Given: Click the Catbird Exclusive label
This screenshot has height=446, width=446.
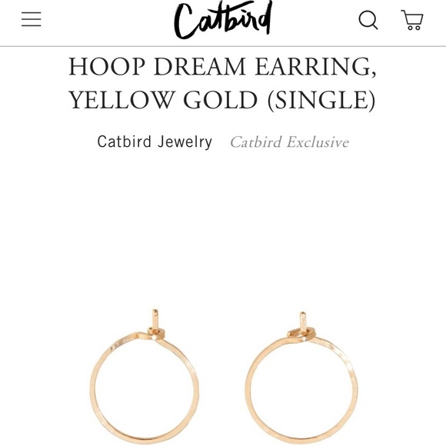Looking at the screenshot, I should pos(289,142).
